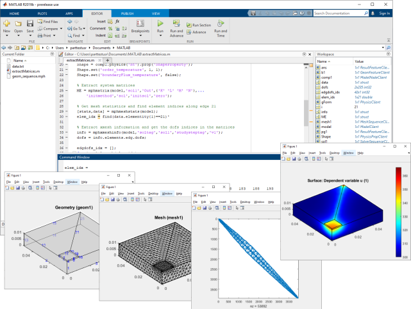Screen dimensions: 411x309
Task: Click the Run Section icon
Action: tap(199, 24)
